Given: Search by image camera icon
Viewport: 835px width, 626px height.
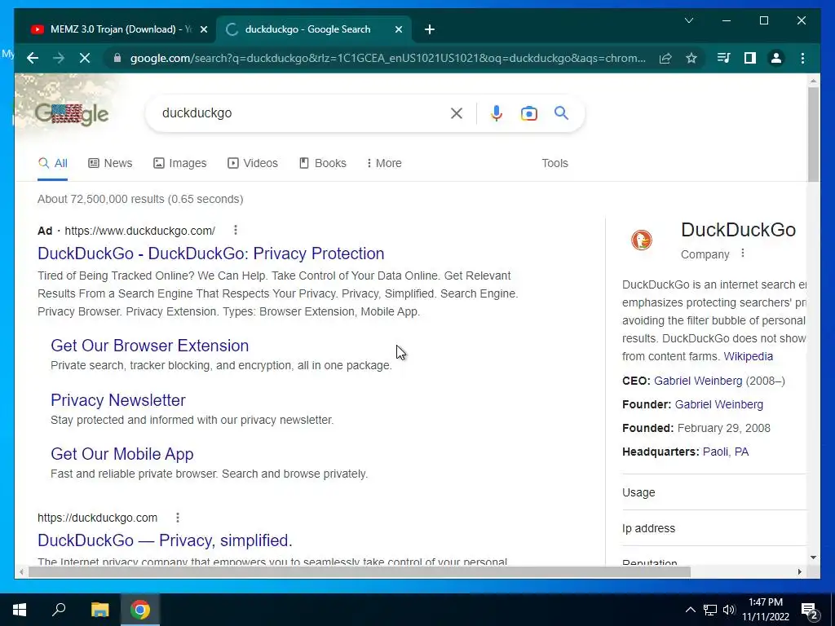Looking at the screenshot, I should 528,113.
